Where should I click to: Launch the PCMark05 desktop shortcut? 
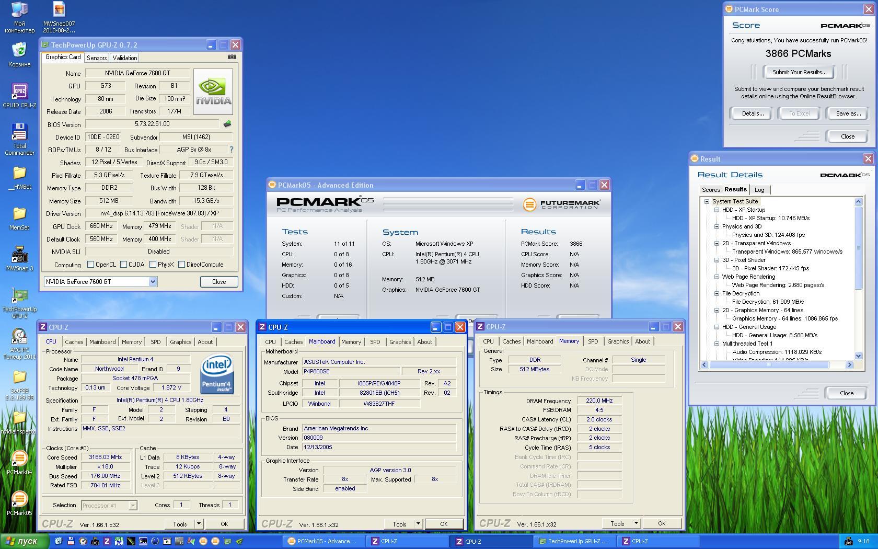click(19, 504)
